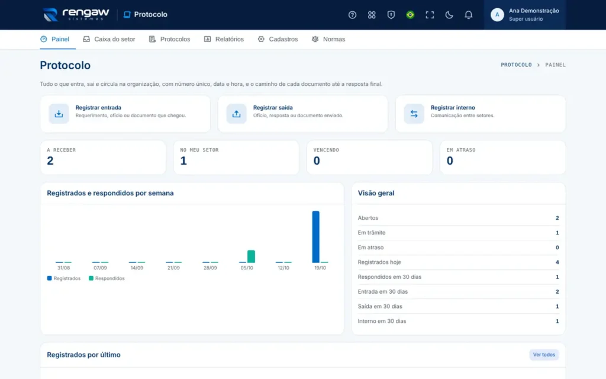606x379 pixels.
Task: Click the Saída em 30 dias row
Action: coord(459,306)
